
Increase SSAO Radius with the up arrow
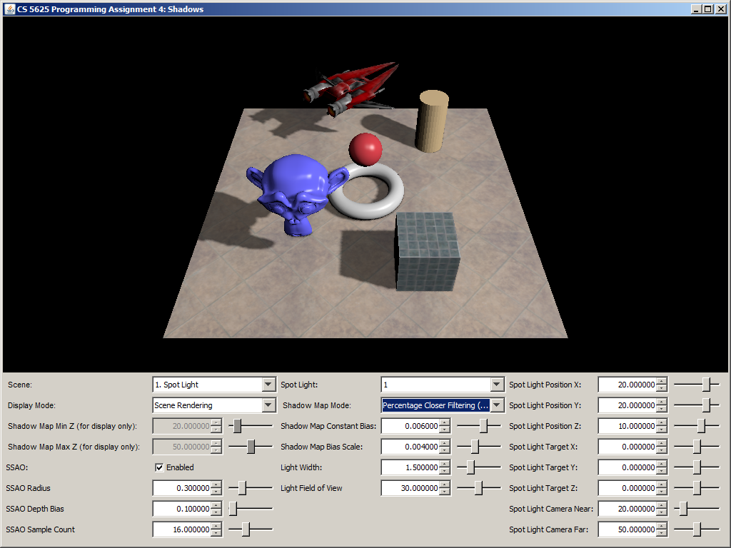click(x=217, y=484)
